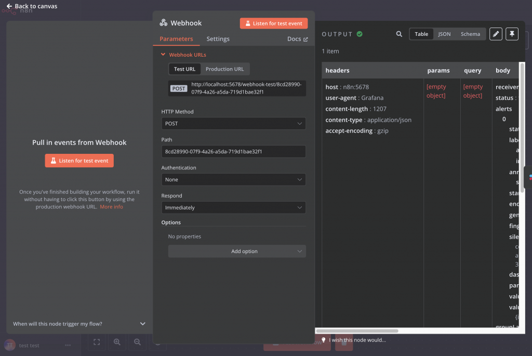Open the Add option dropdown
Image resolution: width=532 pixels, height=356 pixels.
237,251
